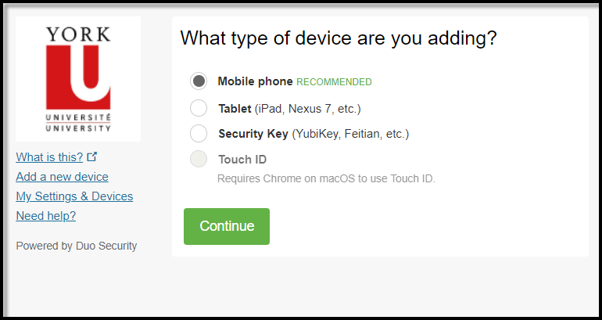The width and height of the screenshot is (602, 320).
Task: Open the Need help? link
Action: (46, 216)
